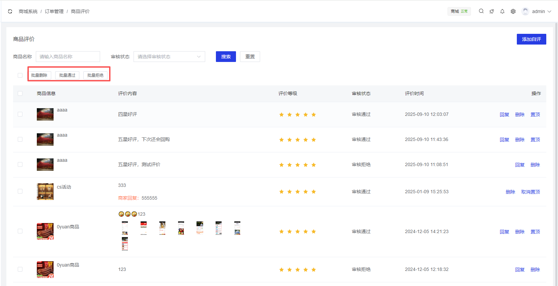Open the notifications bell

[x=502, y=11]
